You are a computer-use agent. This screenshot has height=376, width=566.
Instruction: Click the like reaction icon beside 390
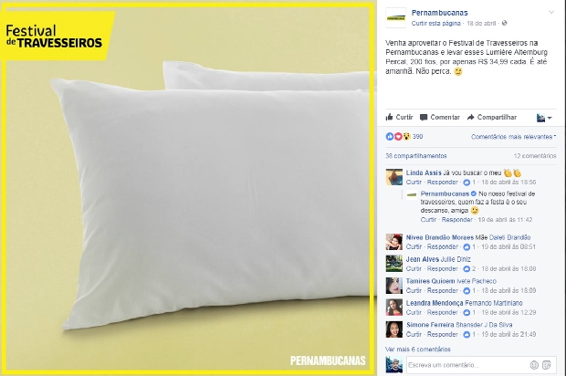point(390,136)
